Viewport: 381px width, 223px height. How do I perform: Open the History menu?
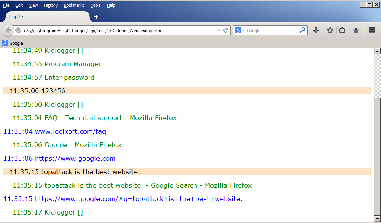click(51, 5)
